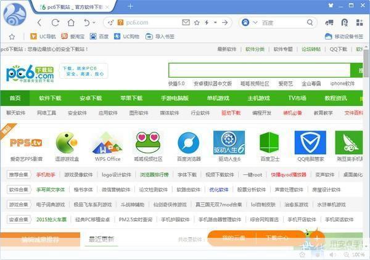This screenshot has height=260, width=370.
Task: Open the 爱淘宝 bookmark
Action: (x=73, y=36)
